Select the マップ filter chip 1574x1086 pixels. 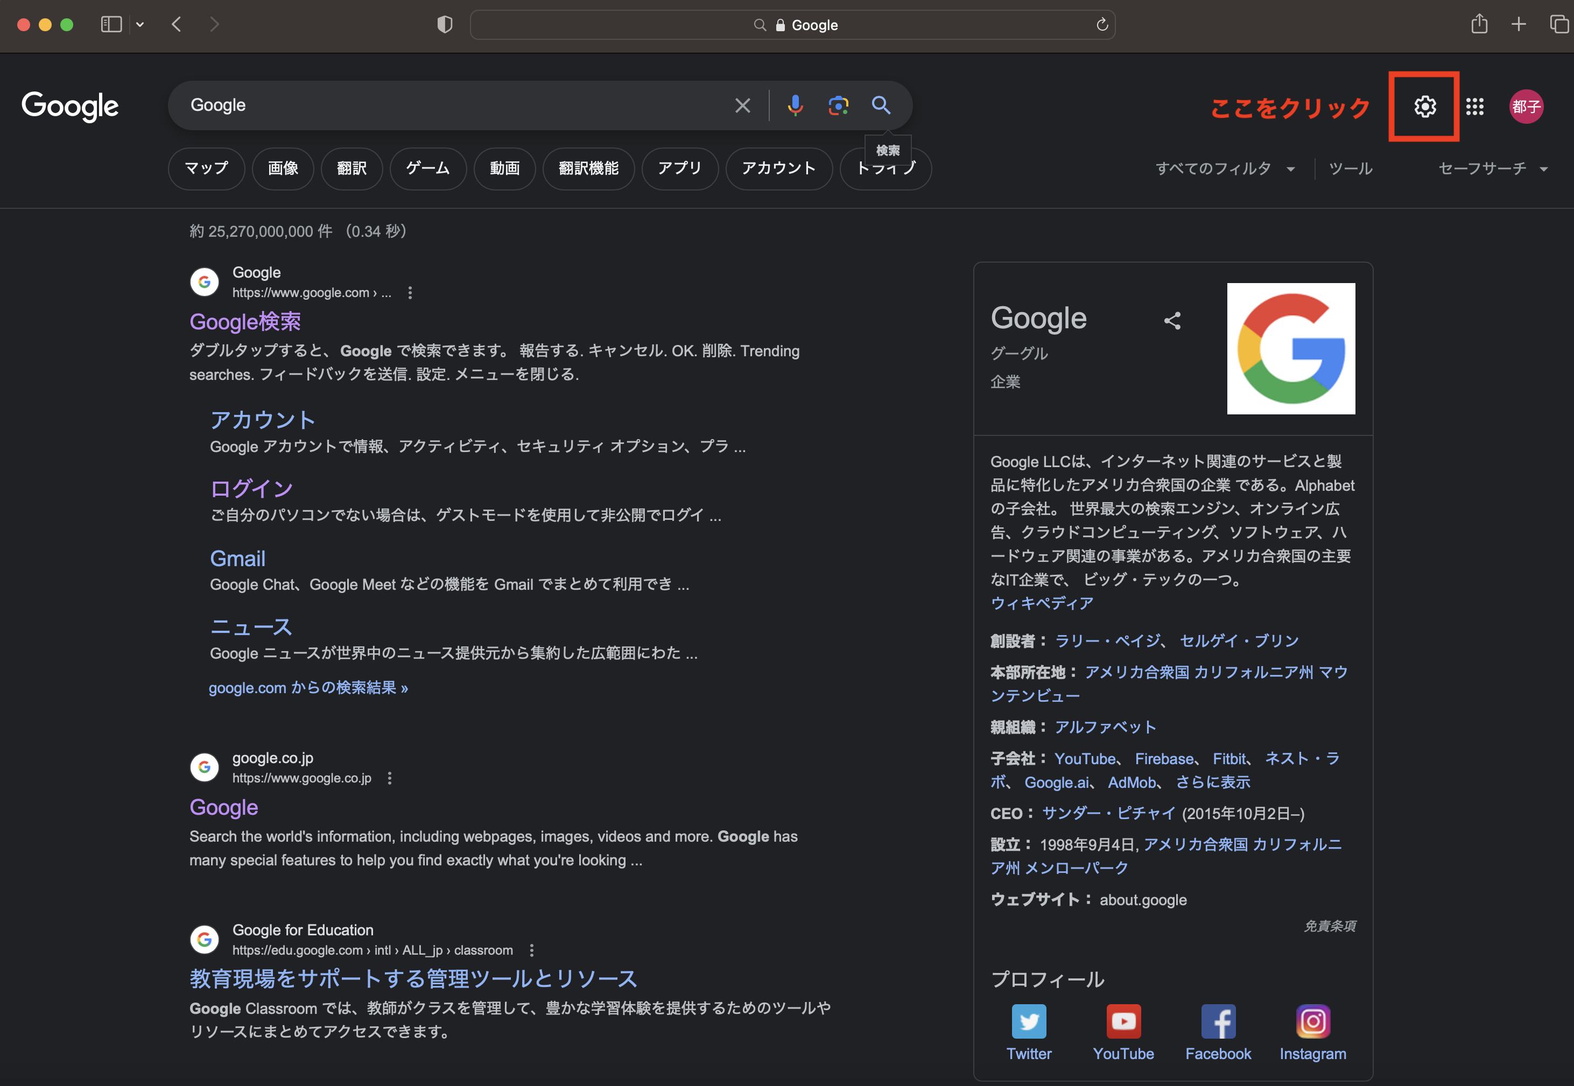point(206,168)
